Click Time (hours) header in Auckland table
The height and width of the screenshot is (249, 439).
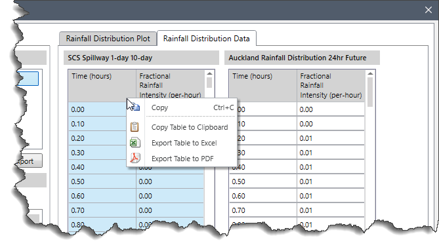tap(263, 86)
